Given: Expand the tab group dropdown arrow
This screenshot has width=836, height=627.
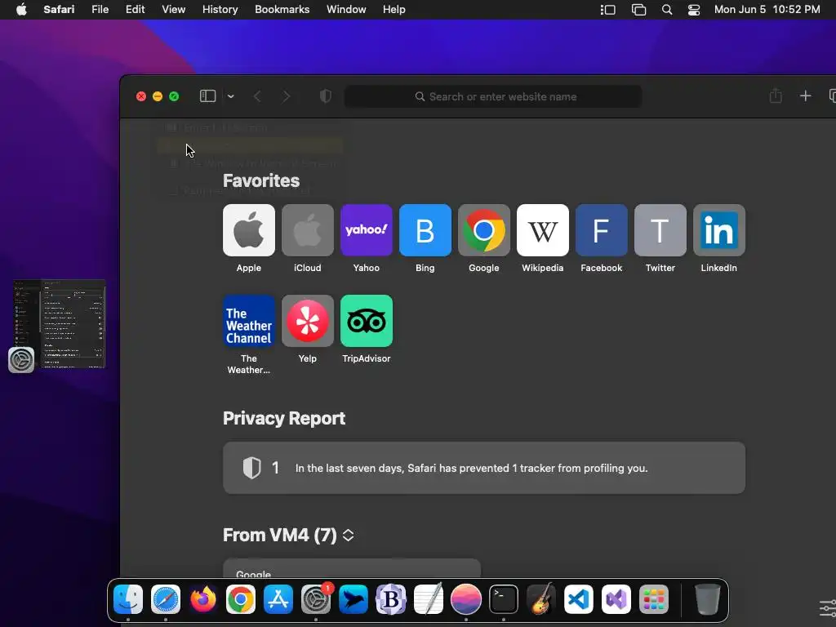Looking at the screenshot, I should coord(231,96).
